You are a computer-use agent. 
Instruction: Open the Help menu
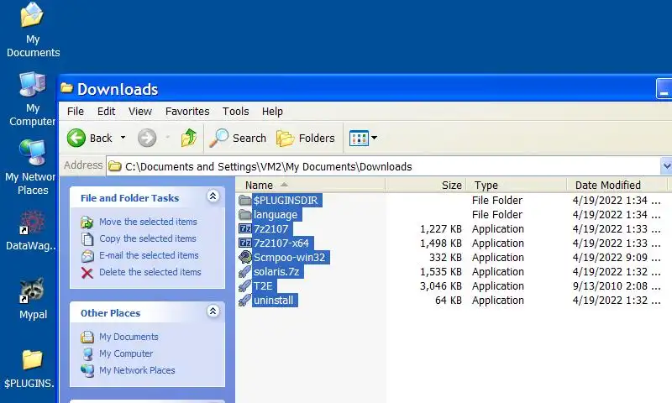point(272,112)
